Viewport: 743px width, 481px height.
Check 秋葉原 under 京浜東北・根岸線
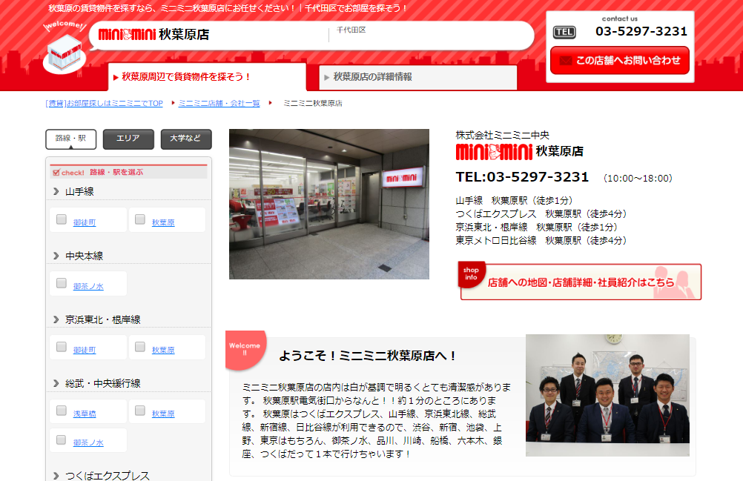[x=140, y=347]
